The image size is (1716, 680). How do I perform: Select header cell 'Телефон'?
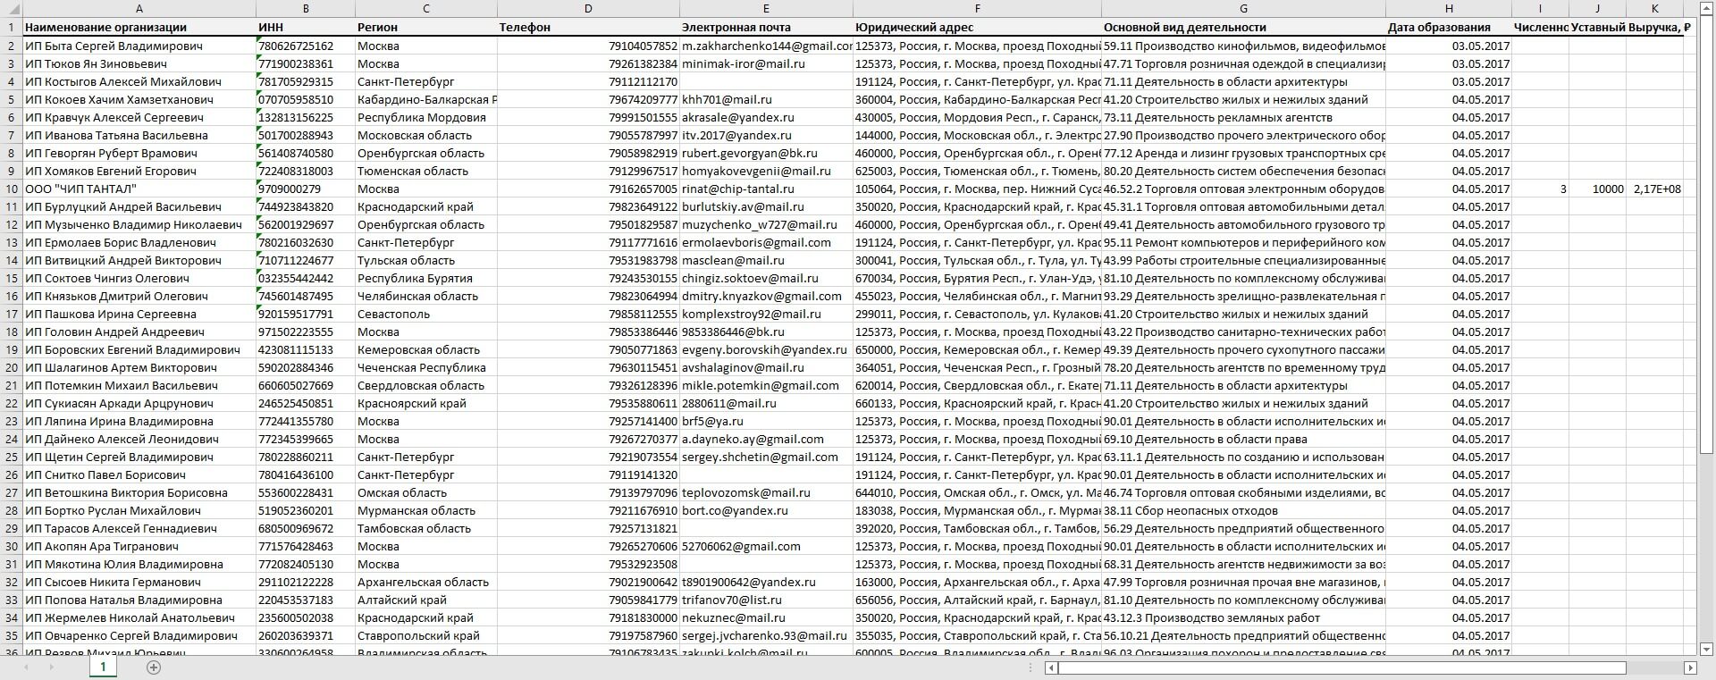click(588, 28)
